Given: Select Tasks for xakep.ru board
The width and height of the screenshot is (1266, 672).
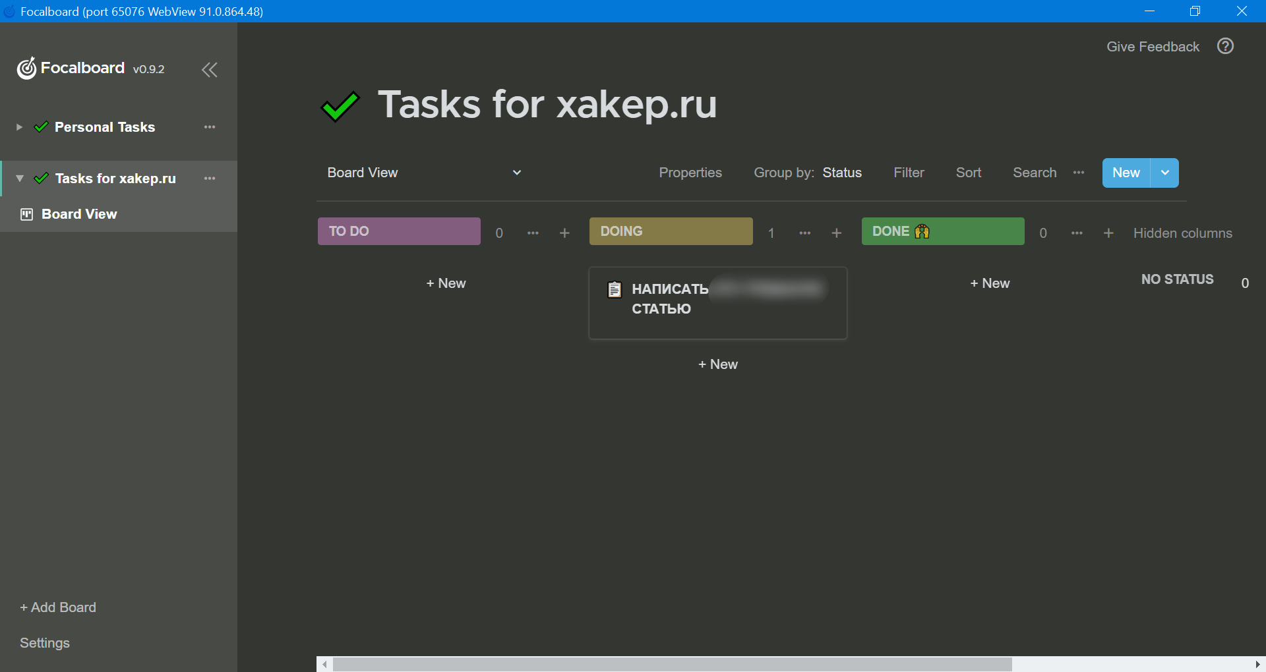Looking at the screenshot, I should tap(115, 179).
